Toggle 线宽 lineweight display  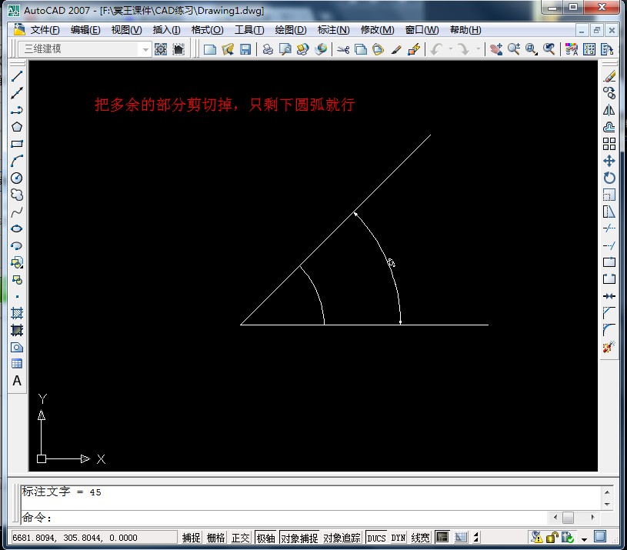point(420,538)
